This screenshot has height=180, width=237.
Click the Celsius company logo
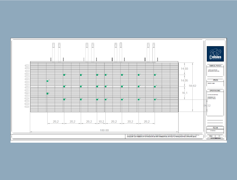215,54
